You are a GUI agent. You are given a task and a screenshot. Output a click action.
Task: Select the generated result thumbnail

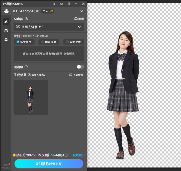tap(31, 97)
